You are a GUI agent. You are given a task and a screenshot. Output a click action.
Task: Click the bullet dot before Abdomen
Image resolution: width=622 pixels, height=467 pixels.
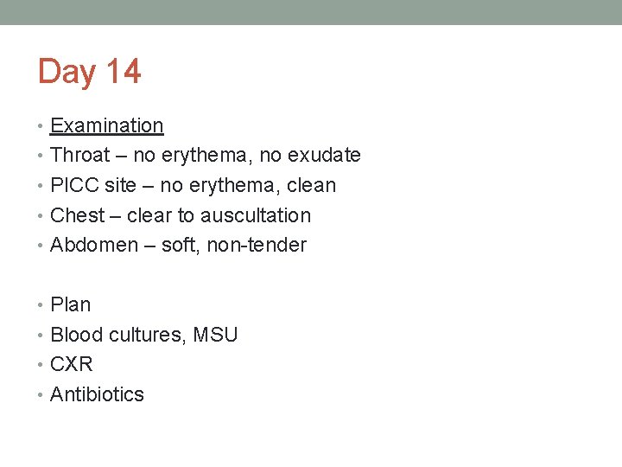coord(40,246)
